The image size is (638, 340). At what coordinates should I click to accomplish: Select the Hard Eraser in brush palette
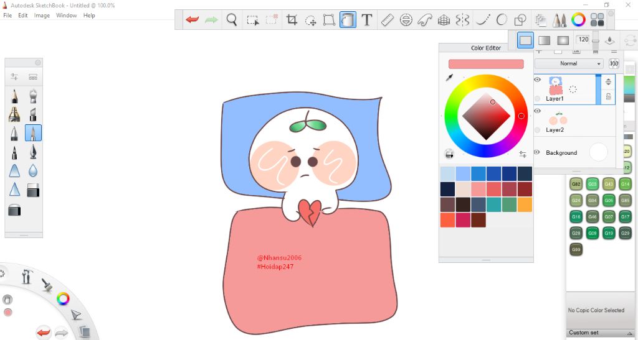(33, 190)
